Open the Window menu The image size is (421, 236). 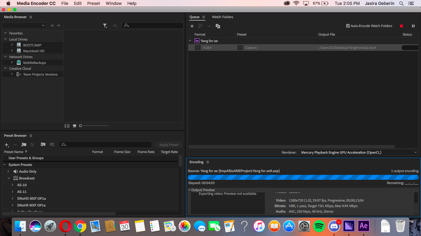click(x=113, y=3)
